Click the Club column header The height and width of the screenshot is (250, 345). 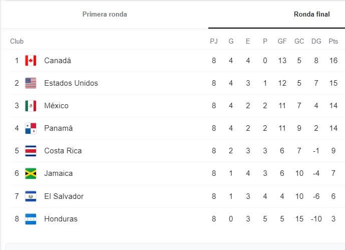(17, 42)
